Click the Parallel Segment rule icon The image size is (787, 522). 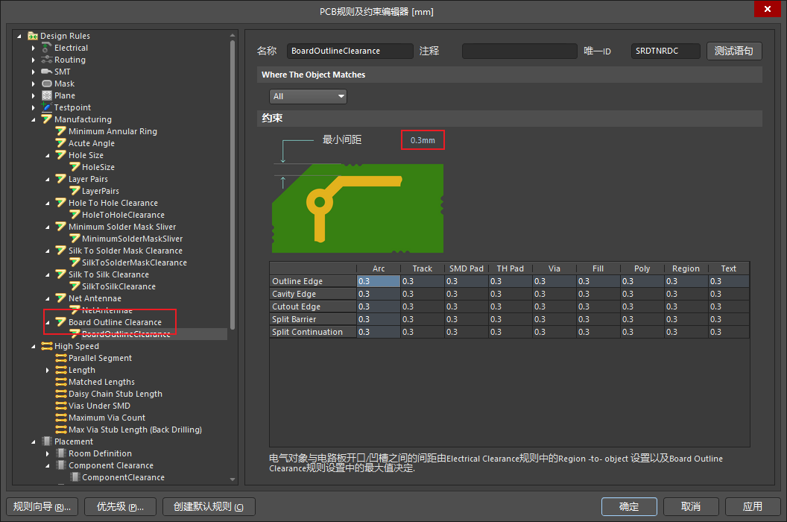pos(60,358)
